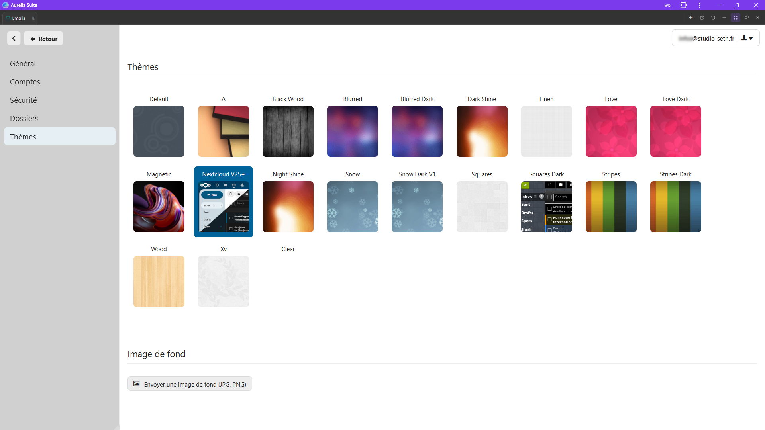Close the tab panel with X icon

(x=758, y=18)
